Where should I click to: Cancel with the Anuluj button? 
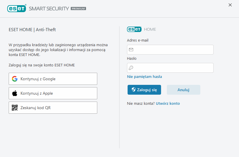coord(183,90)
